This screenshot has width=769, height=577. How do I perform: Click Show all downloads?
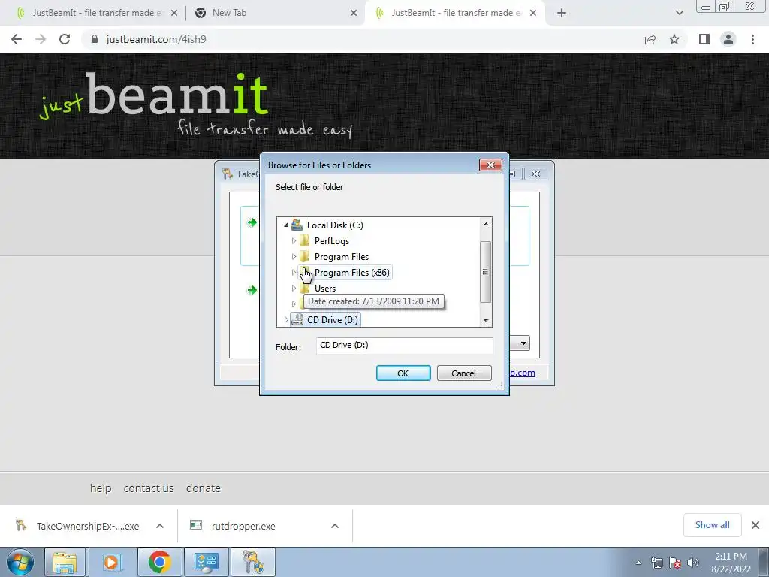coord(712,525)
